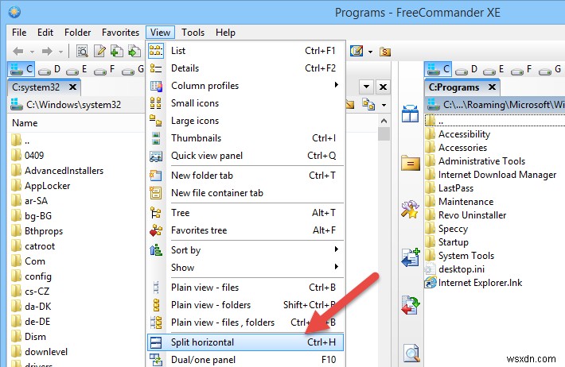Screen dimensions: 565x367
Task: Toggle Favorites tree entry
Action: coord(245,230)
